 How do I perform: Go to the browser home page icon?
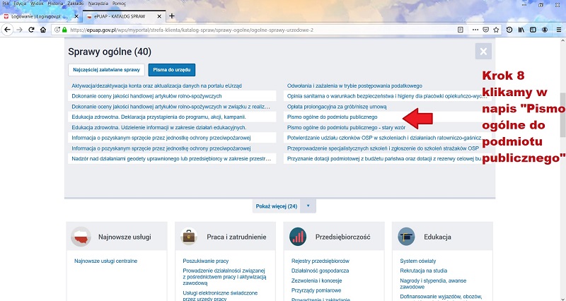(x=44, y=30)
